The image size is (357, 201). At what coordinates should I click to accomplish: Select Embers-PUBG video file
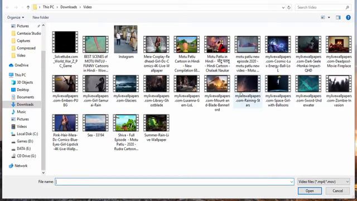pos(65,91)
